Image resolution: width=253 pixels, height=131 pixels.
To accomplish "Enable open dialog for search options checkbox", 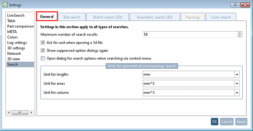I will tap(43, 58).
